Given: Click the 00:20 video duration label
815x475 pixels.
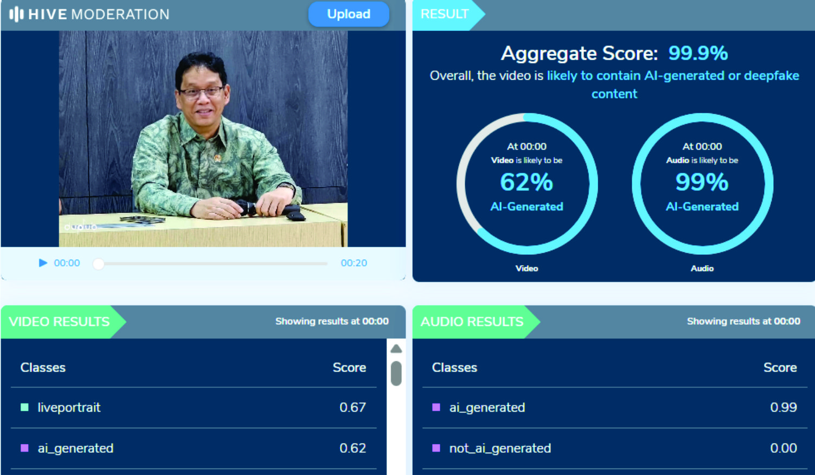Looking at the screenshot, I should pos(354,263).
